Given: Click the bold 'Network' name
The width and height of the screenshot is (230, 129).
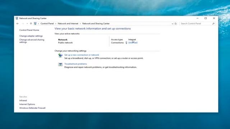Looking at the screenshot, I should pos(63,40).
